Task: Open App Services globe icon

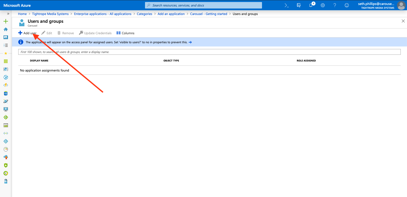Action: pyautogui.click(x=6, y=77)
